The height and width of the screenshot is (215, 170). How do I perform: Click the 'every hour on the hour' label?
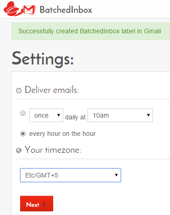point(62,134)
